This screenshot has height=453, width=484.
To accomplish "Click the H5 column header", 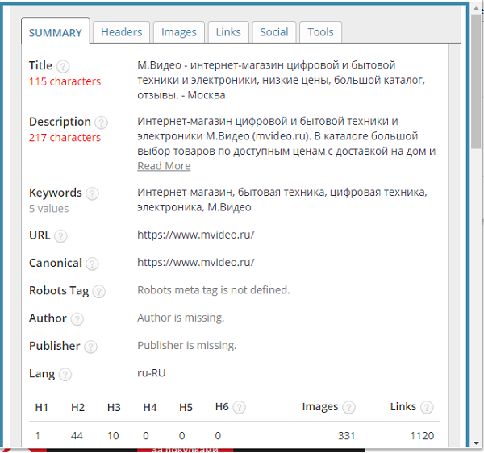I will pos(186,408).
